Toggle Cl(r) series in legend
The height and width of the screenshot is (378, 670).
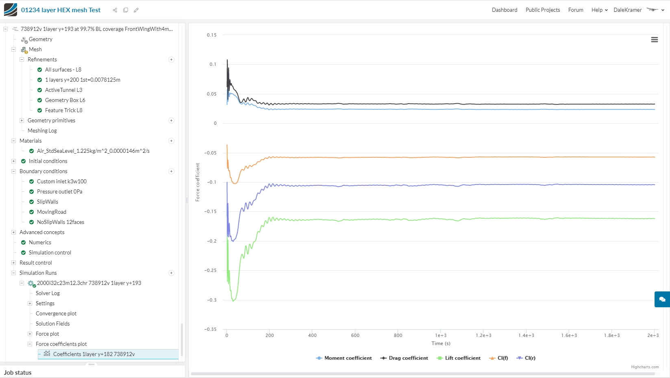(x=526, y=358)
